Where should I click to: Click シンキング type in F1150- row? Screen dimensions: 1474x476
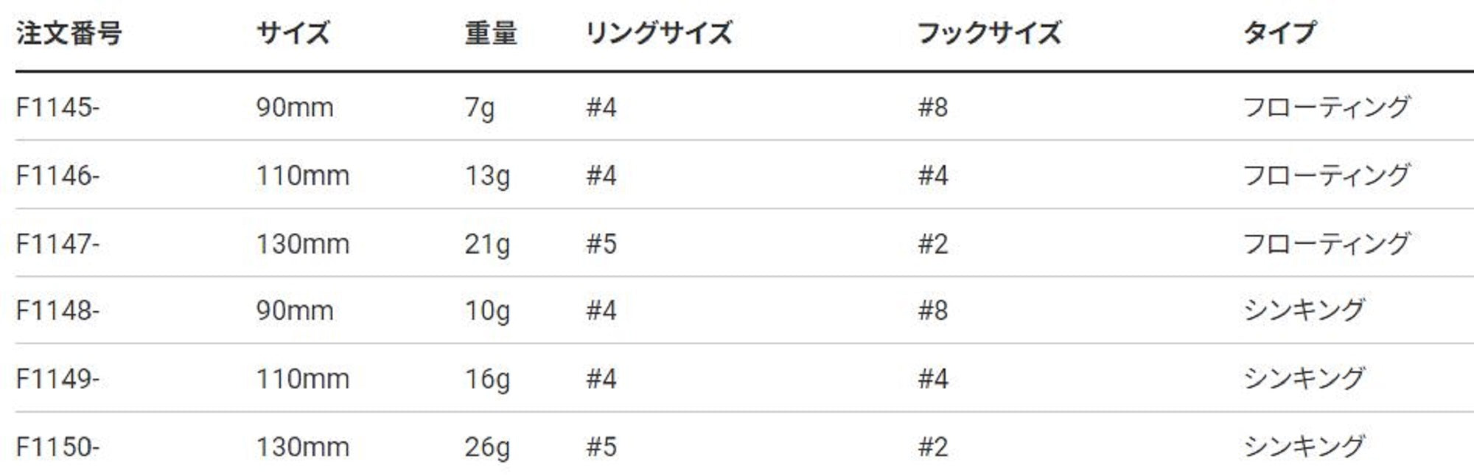pos(1304,447)
